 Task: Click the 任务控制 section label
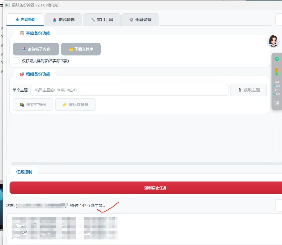[x=24, y=172]
